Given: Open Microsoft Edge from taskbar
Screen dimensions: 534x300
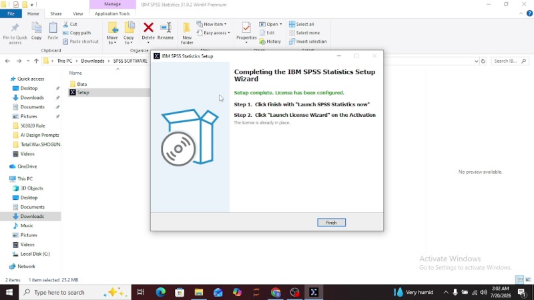Looking at the screenshot, I should point(161,292).
